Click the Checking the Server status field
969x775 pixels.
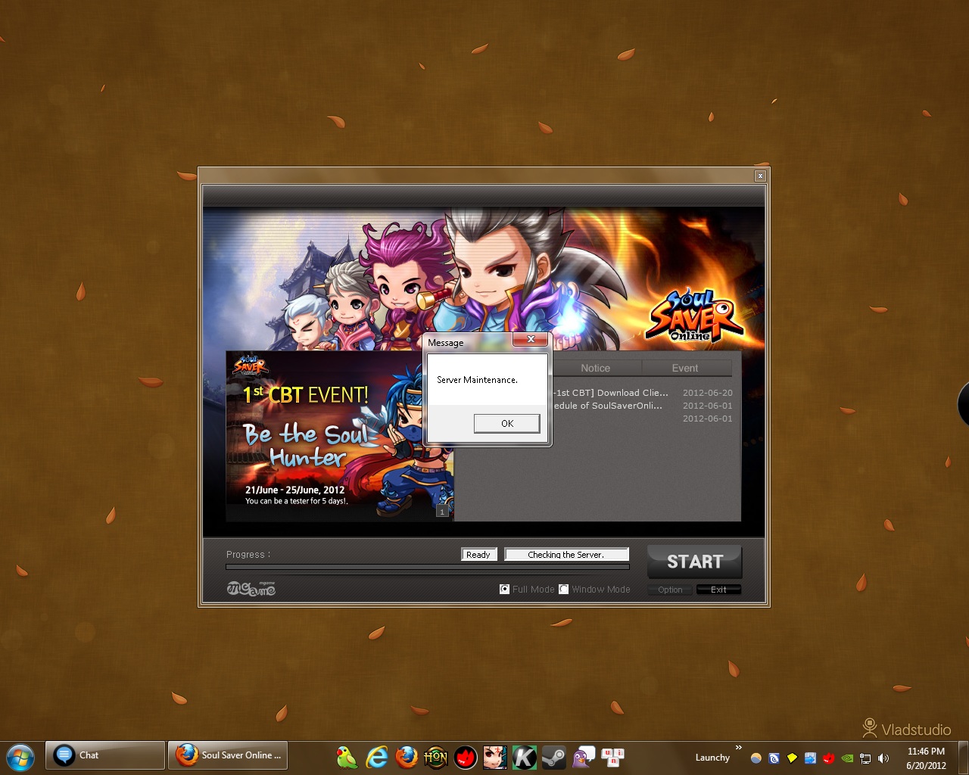(566, 554)
